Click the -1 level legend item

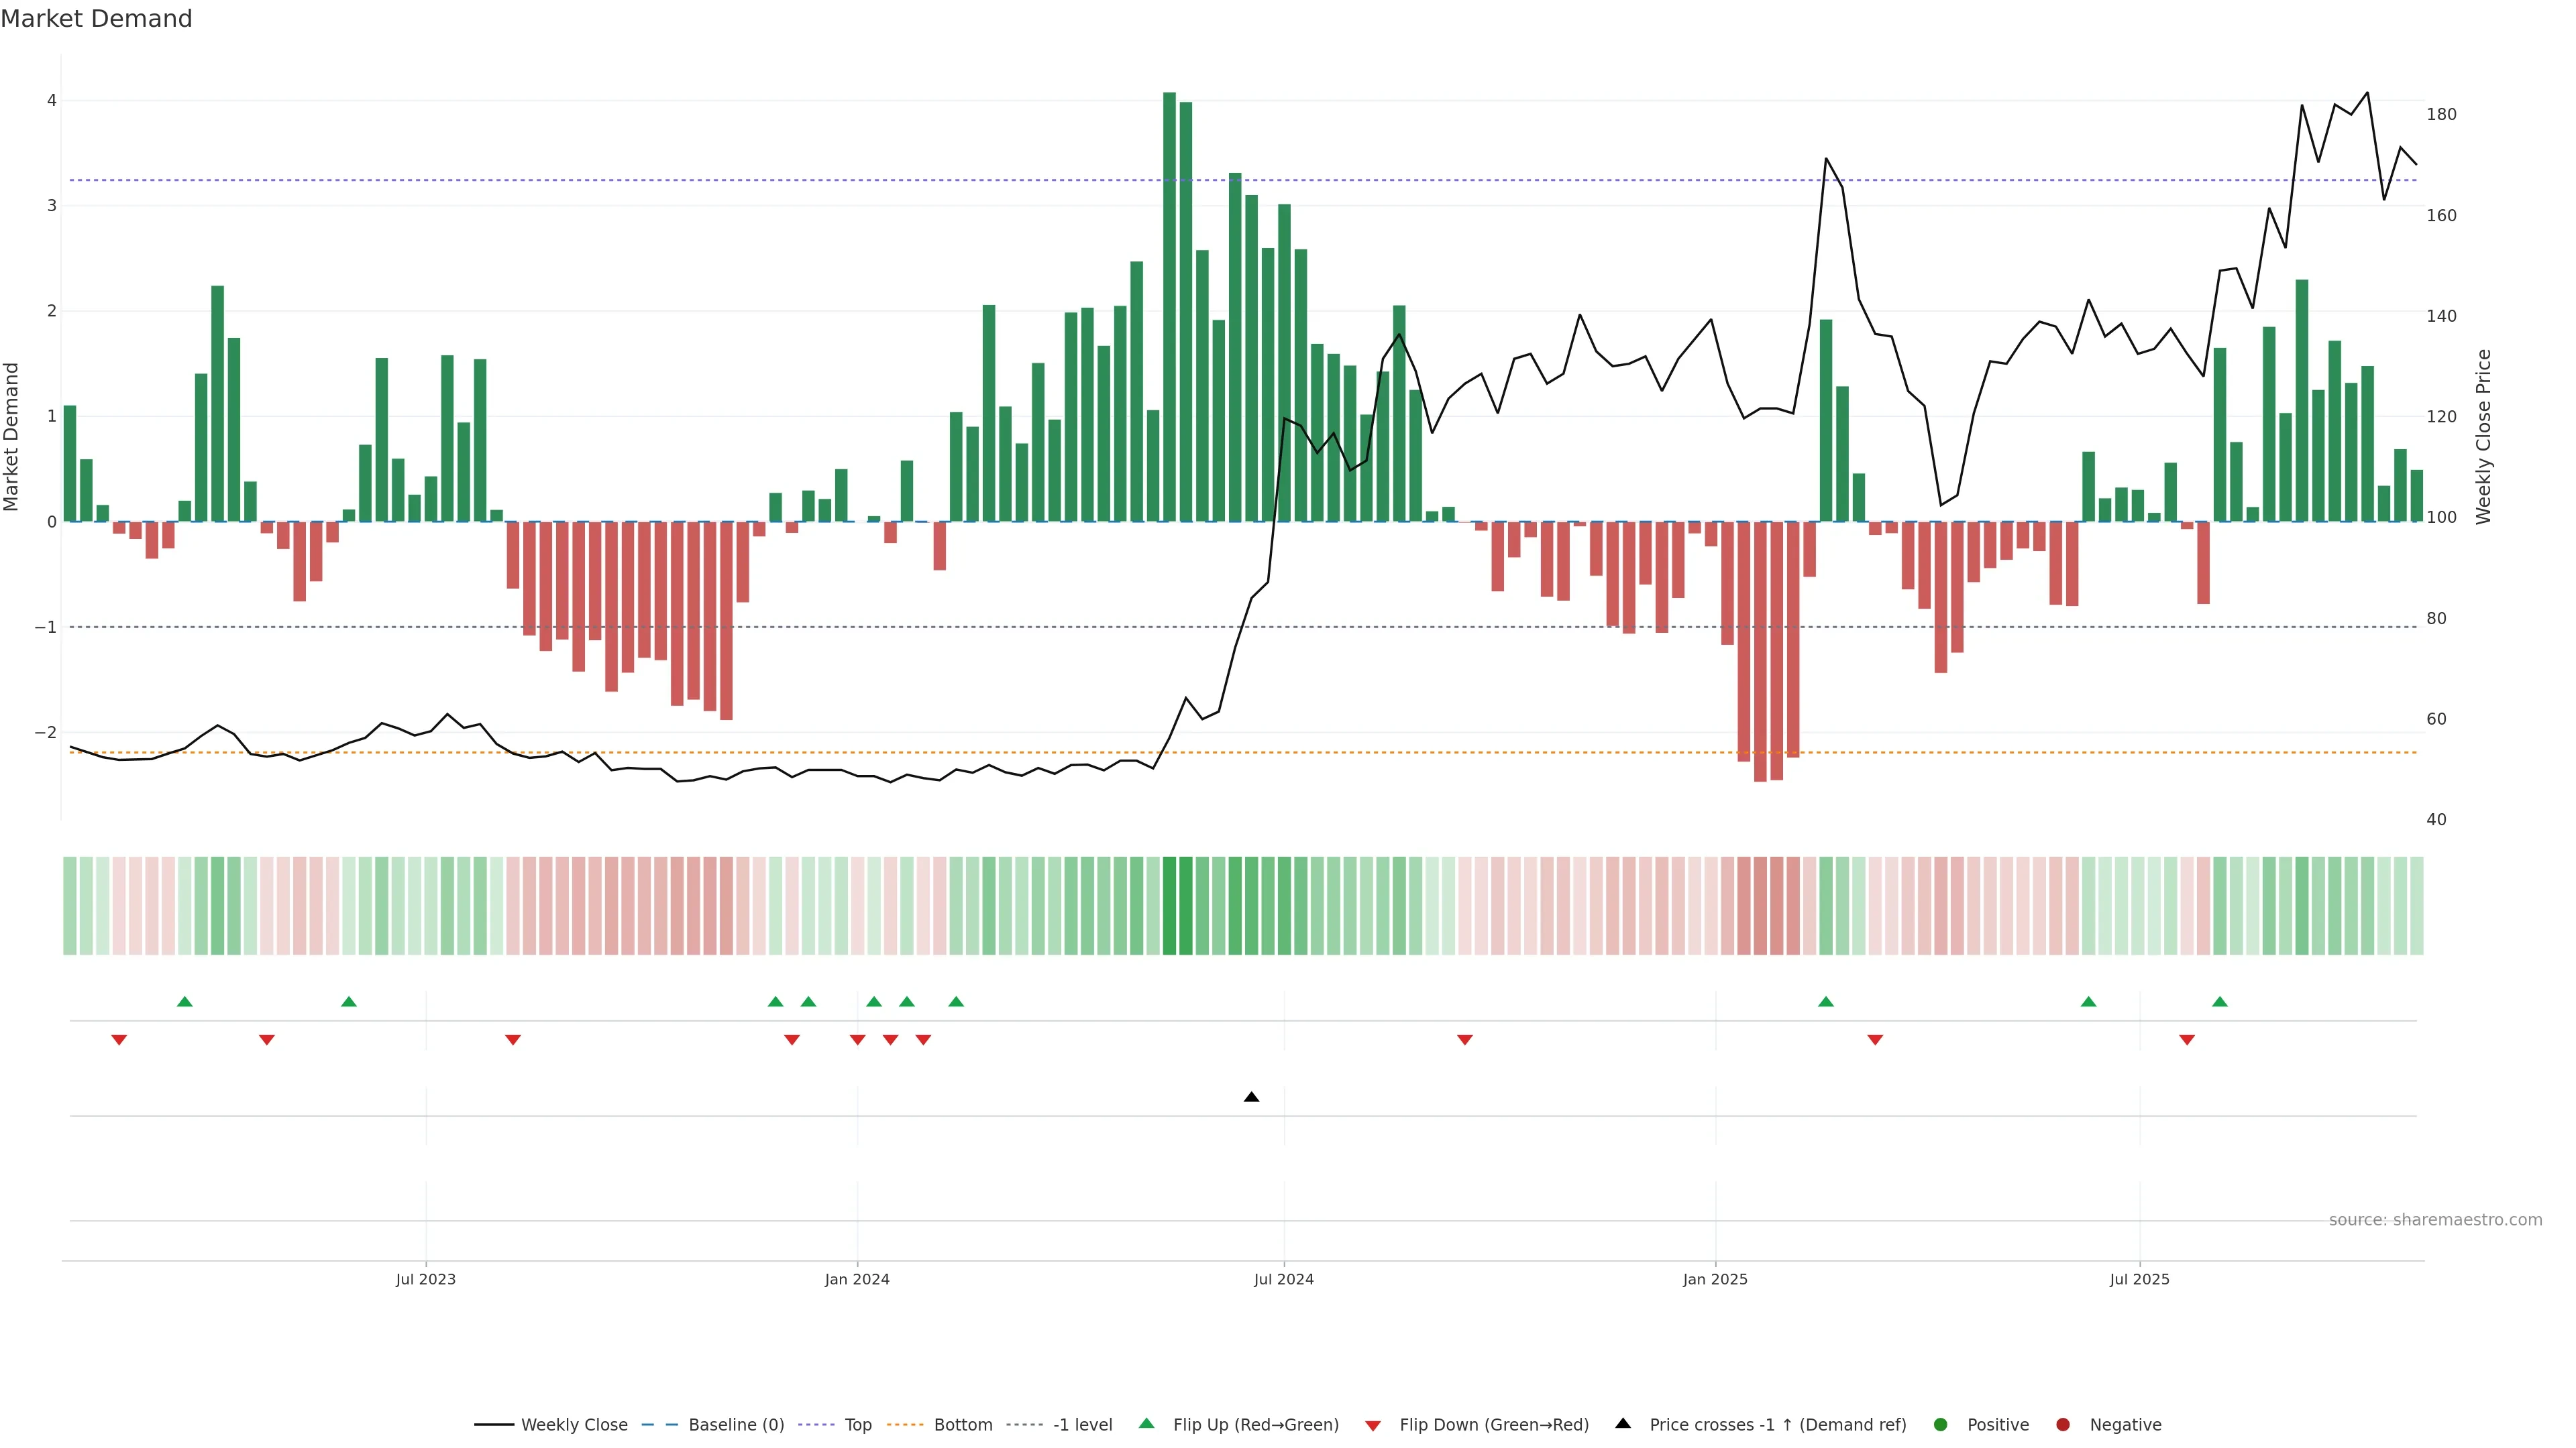[x=1082, y=1425]
